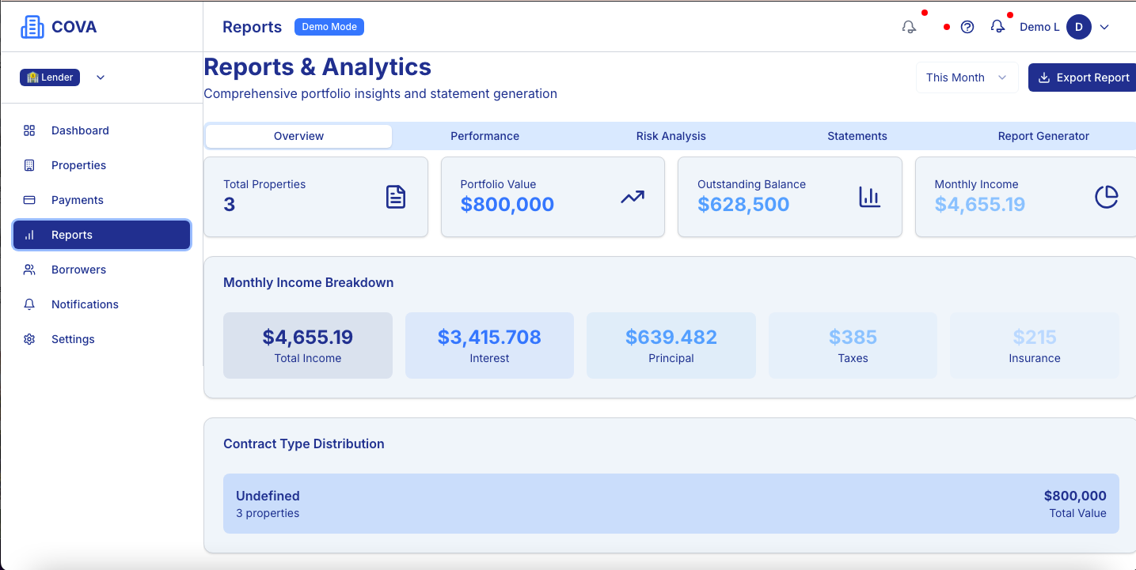This screenshot has height=570, width=1136.
Task: Select the Undefined contract type row
Action: pos(671,504)
